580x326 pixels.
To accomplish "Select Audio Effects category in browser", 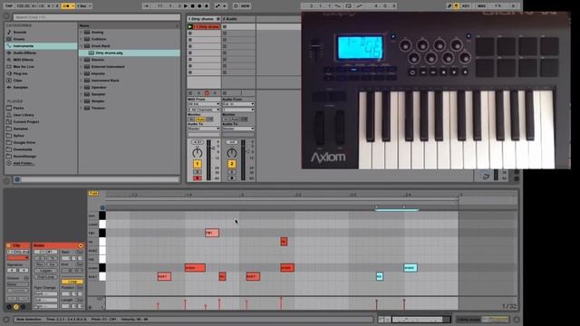I will coord(24,53).
